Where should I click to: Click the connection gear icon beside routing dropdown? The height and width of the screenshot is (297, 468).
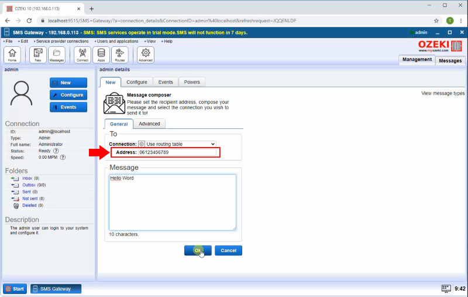click(x=142, y=144)
